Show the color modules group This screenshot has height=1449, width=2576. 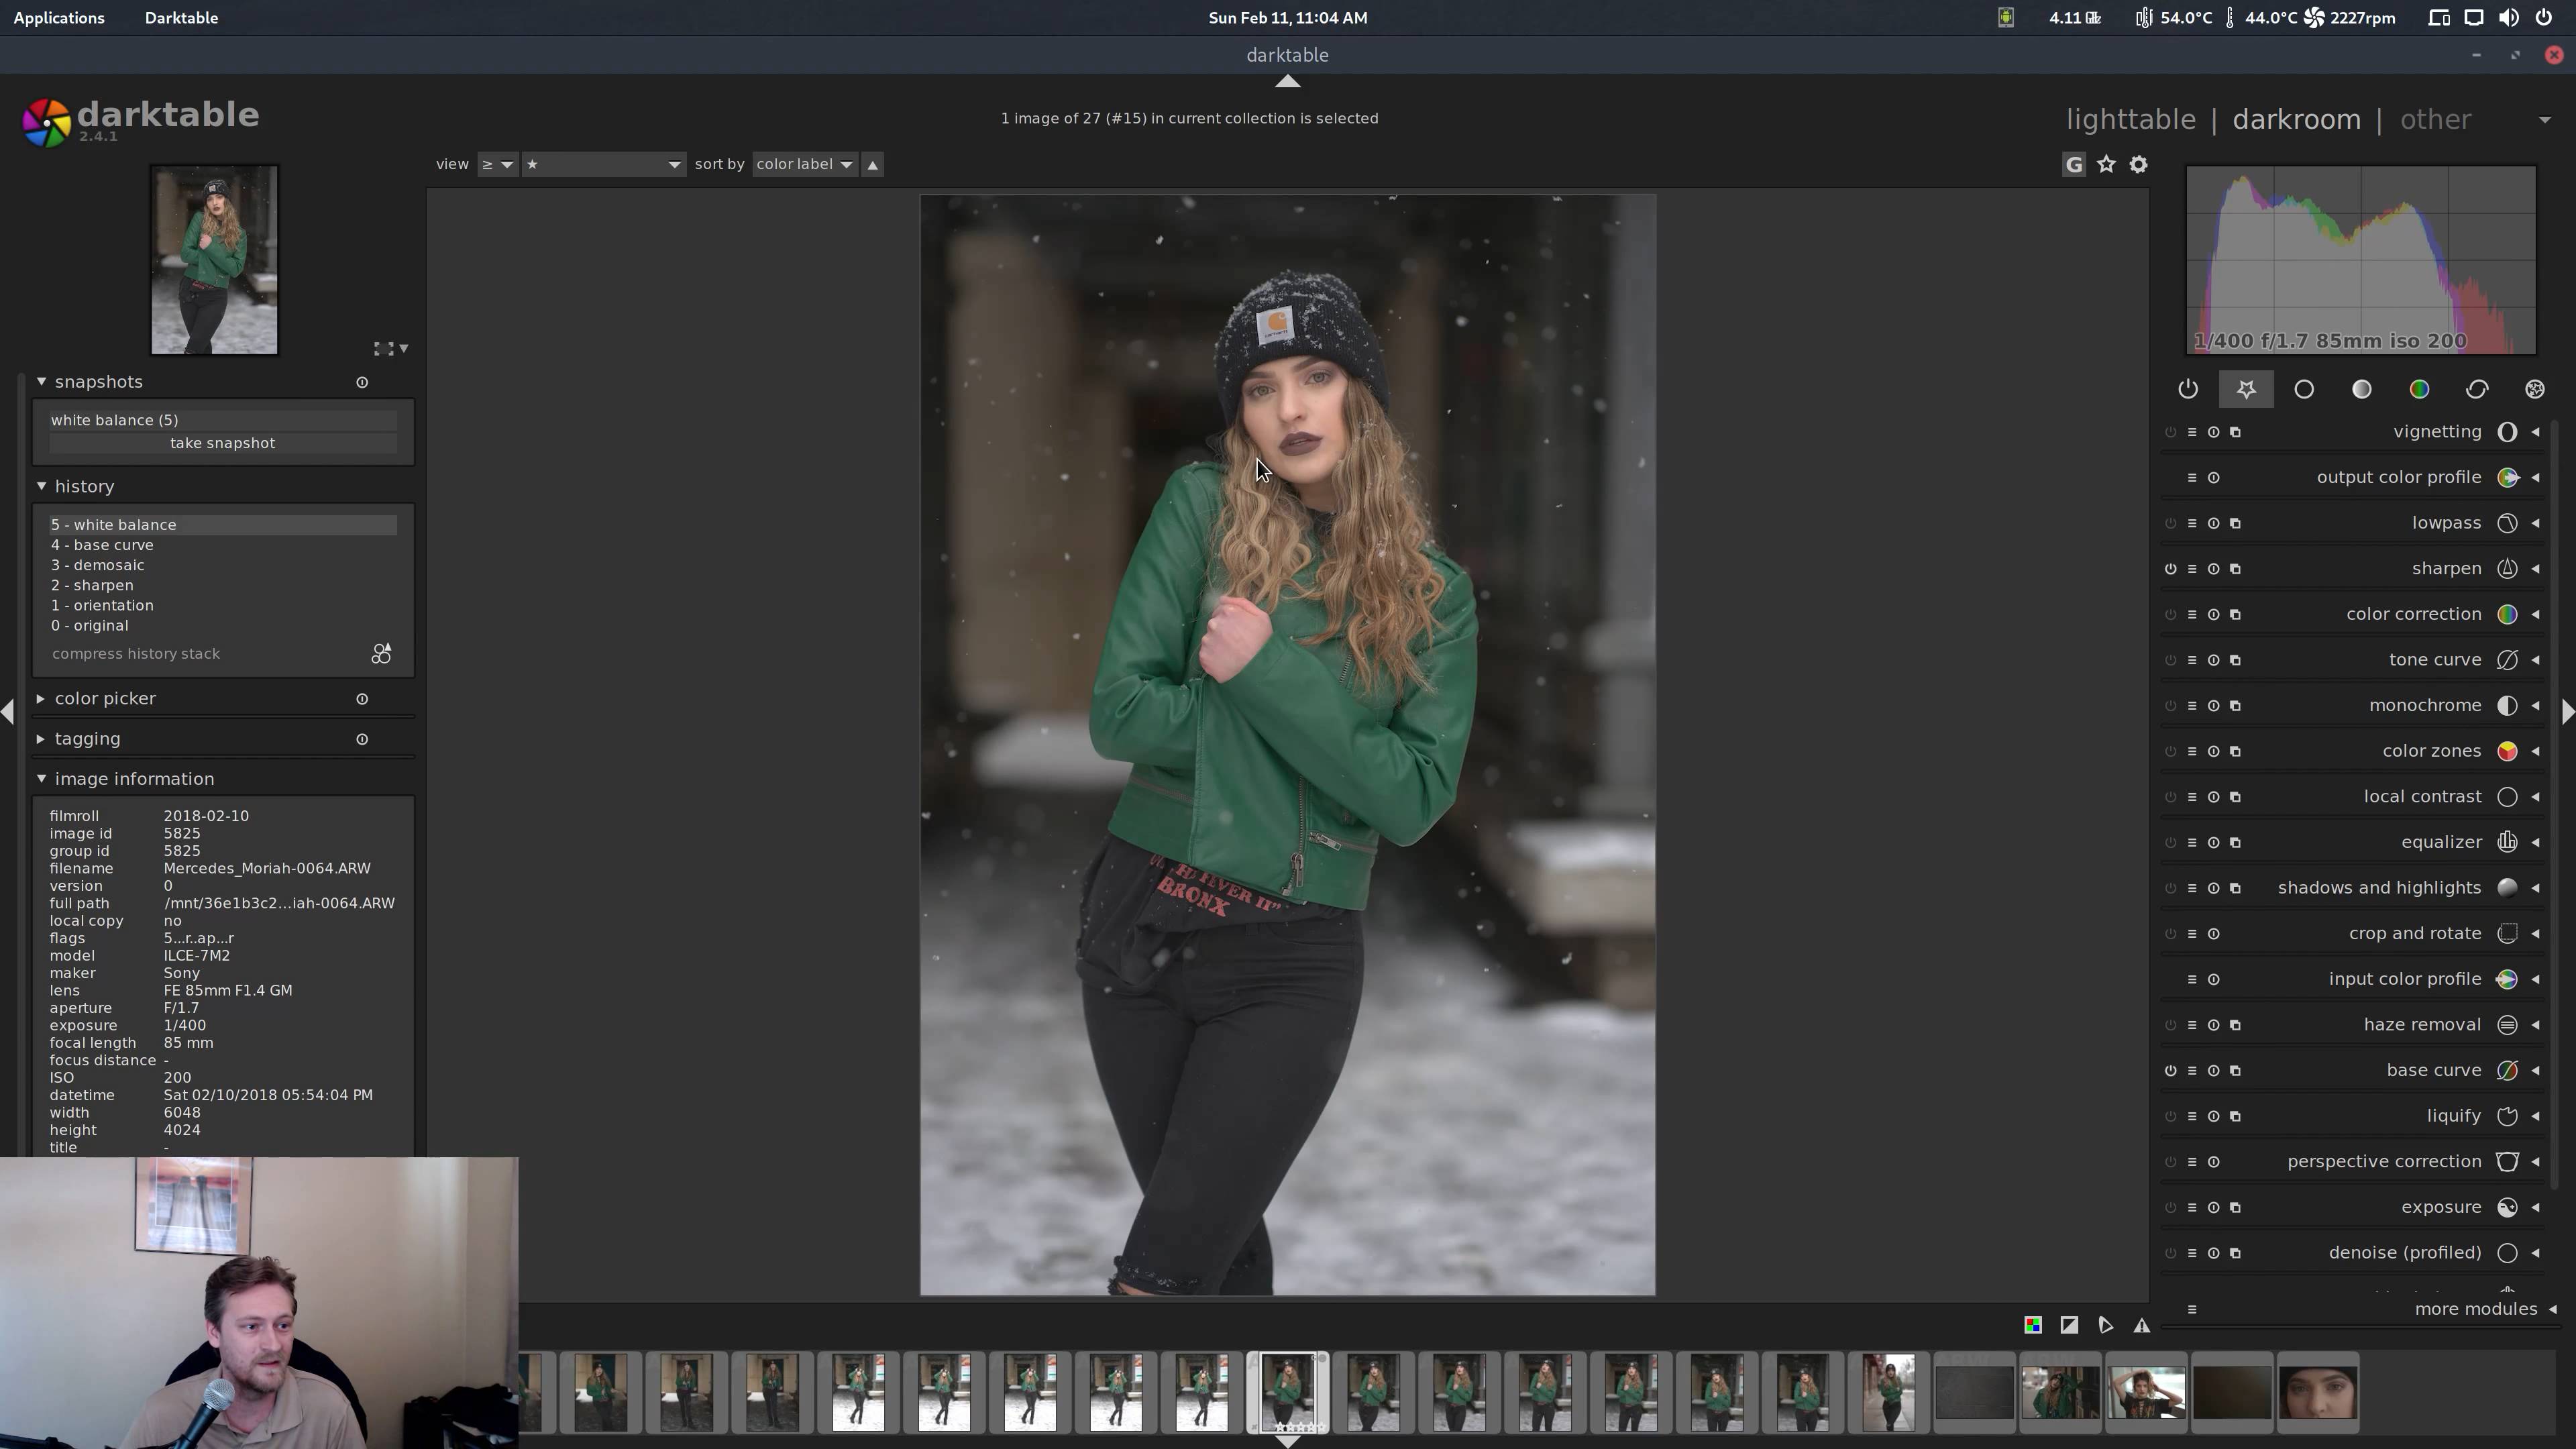[x=2419, y=389]
